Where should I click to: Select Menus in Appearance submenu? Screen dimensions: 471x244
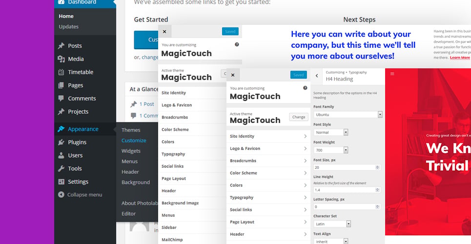[x=129, y=162]
